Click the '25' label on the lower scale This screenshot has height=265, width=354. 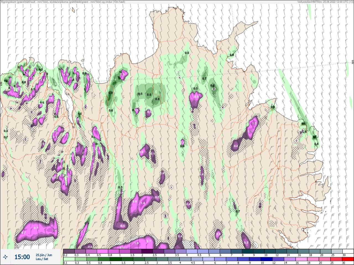point(332,263)
